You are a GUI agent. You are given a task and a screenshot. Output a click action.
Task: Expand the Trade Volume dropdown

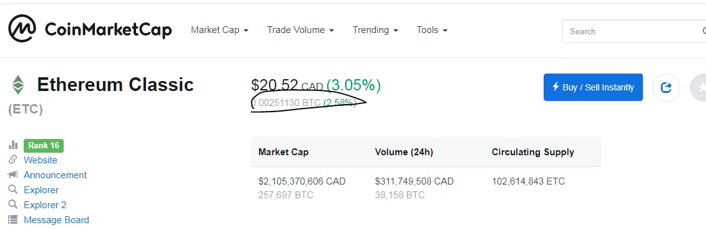(x=300, y=30)
